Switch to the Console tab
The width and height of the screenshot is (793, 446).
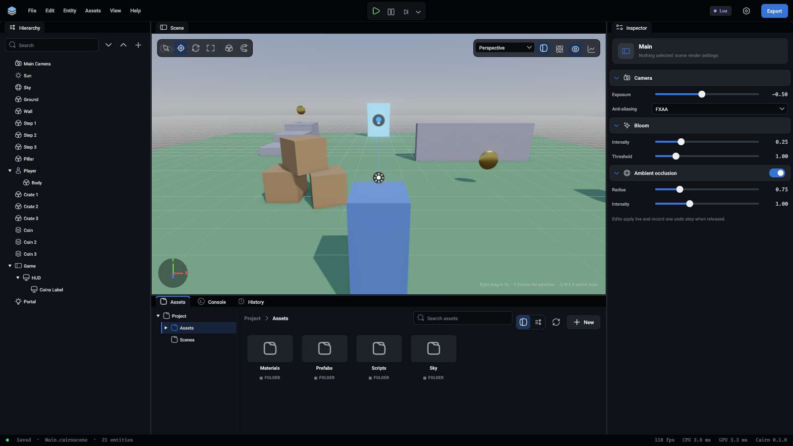click(212, 302)
